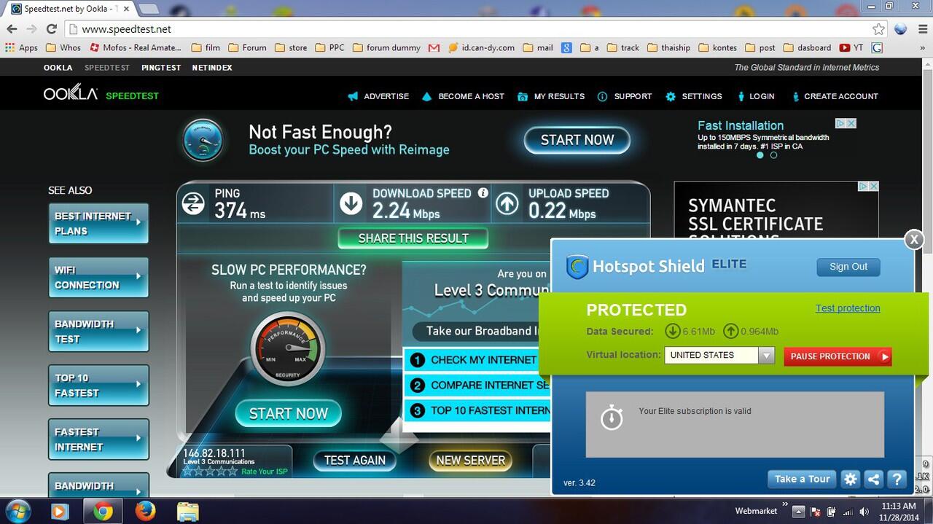Bookmark this page with the star
Image resolution: width=933 pixels, height=524 pixels.
879,29
